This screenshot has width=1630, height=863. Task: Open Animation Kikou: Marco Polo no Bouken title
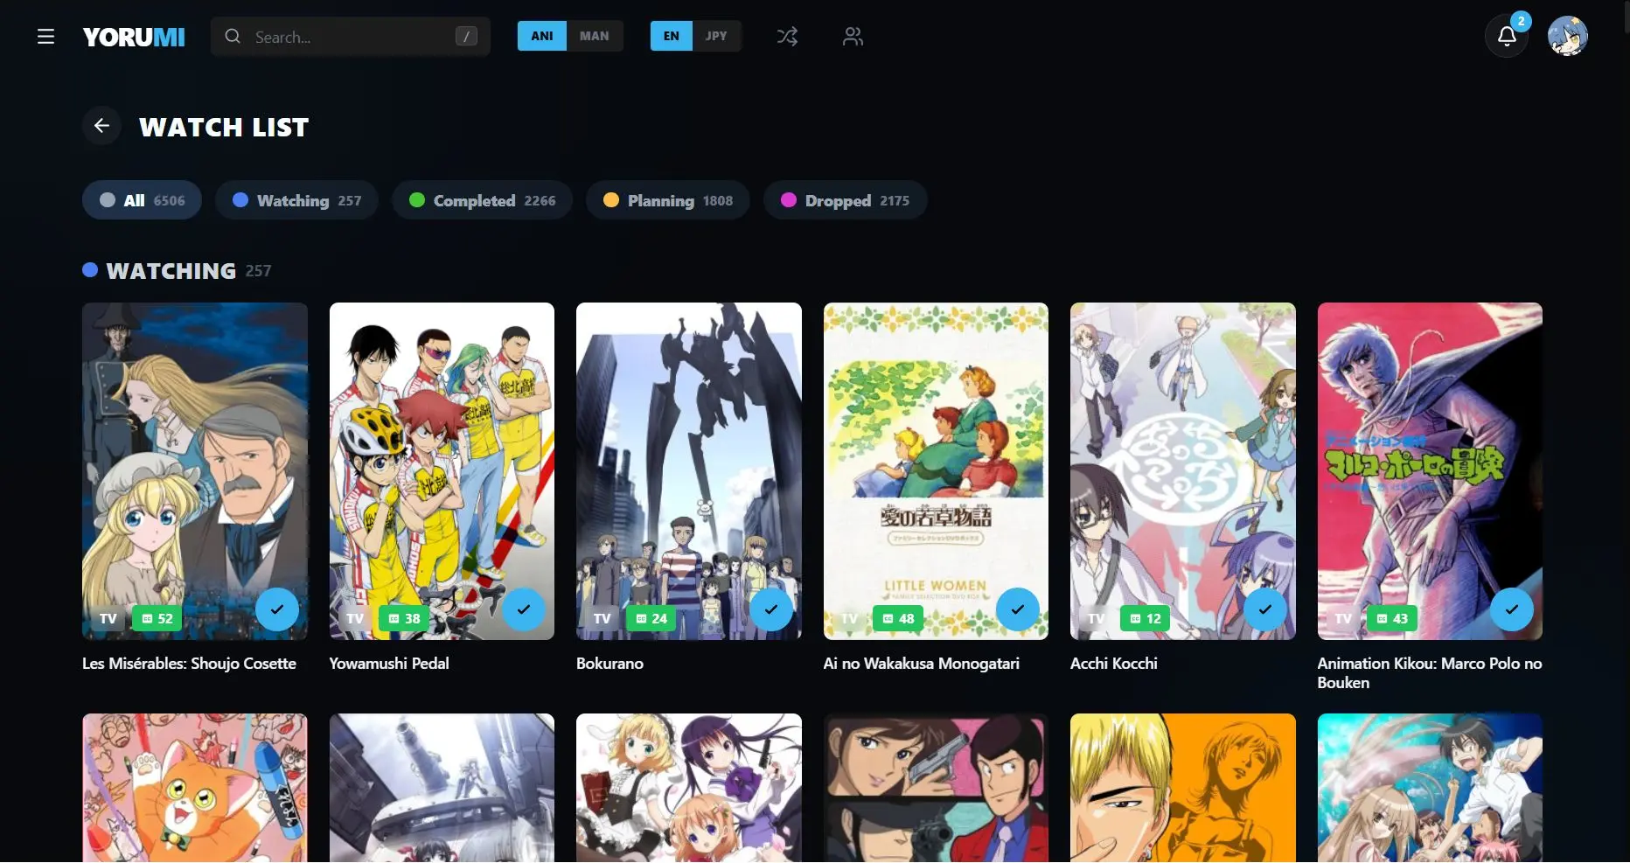[x=1430, y=673]
